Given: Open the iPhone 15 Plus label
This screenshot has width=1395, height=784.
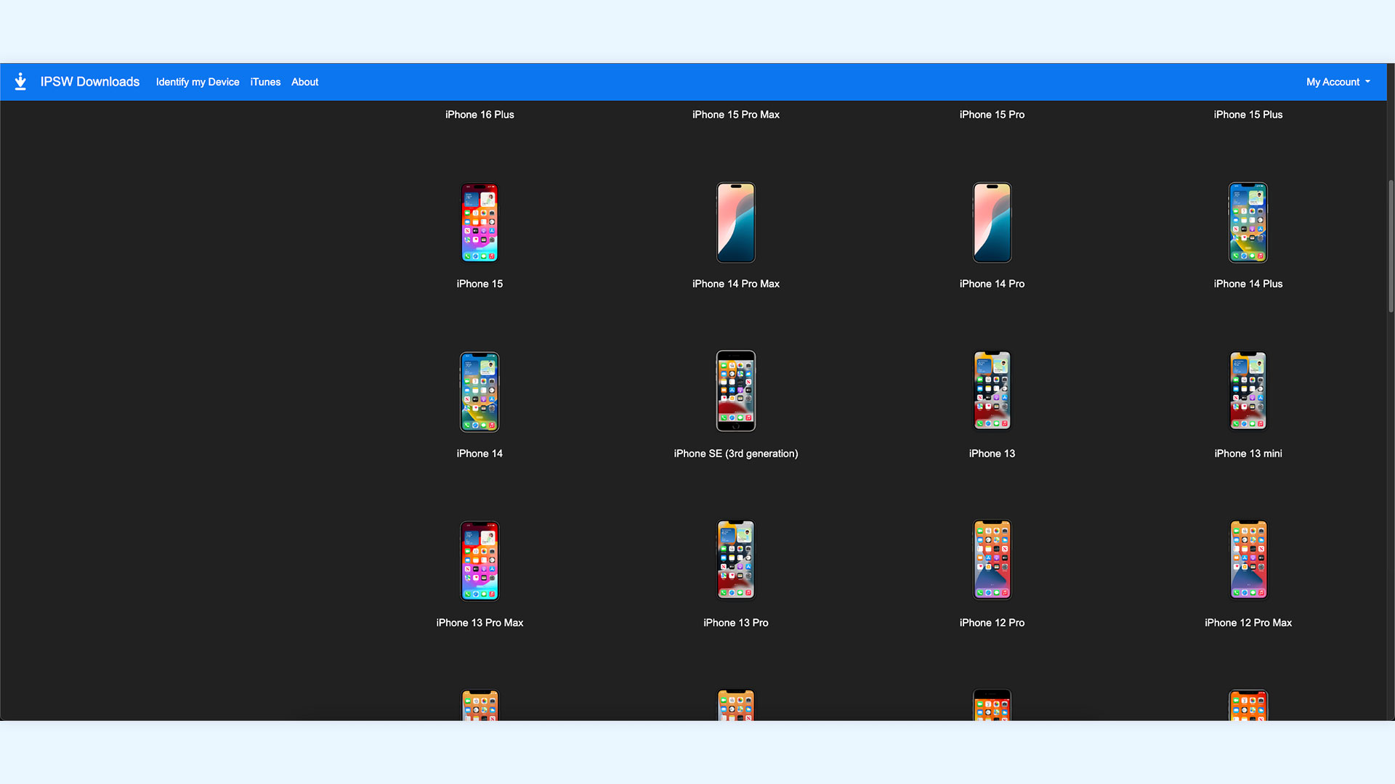Looking at the screenshot, I should click(x=1248, y=115).
